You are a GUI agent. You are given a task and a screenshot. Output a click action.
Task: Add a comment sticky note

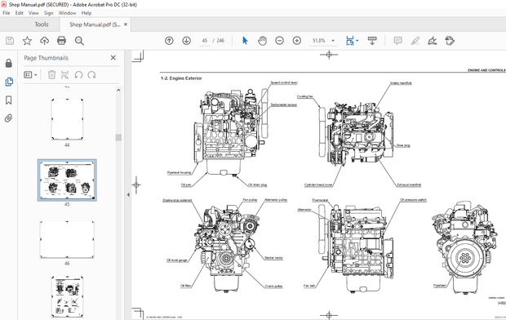click(x=398, y=41)
